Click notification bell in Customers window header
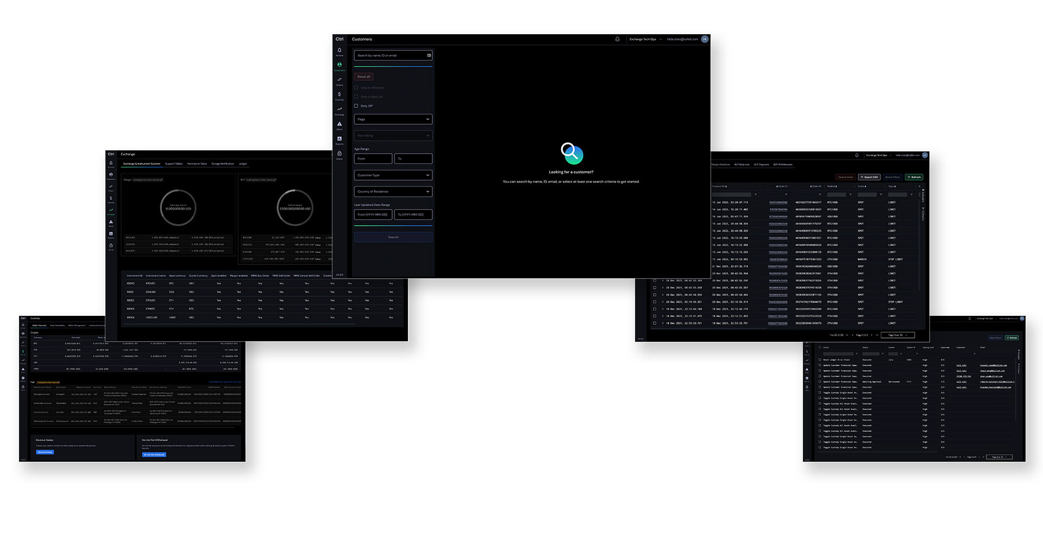The image size is (1043, 541). click(x=617, y=39)
